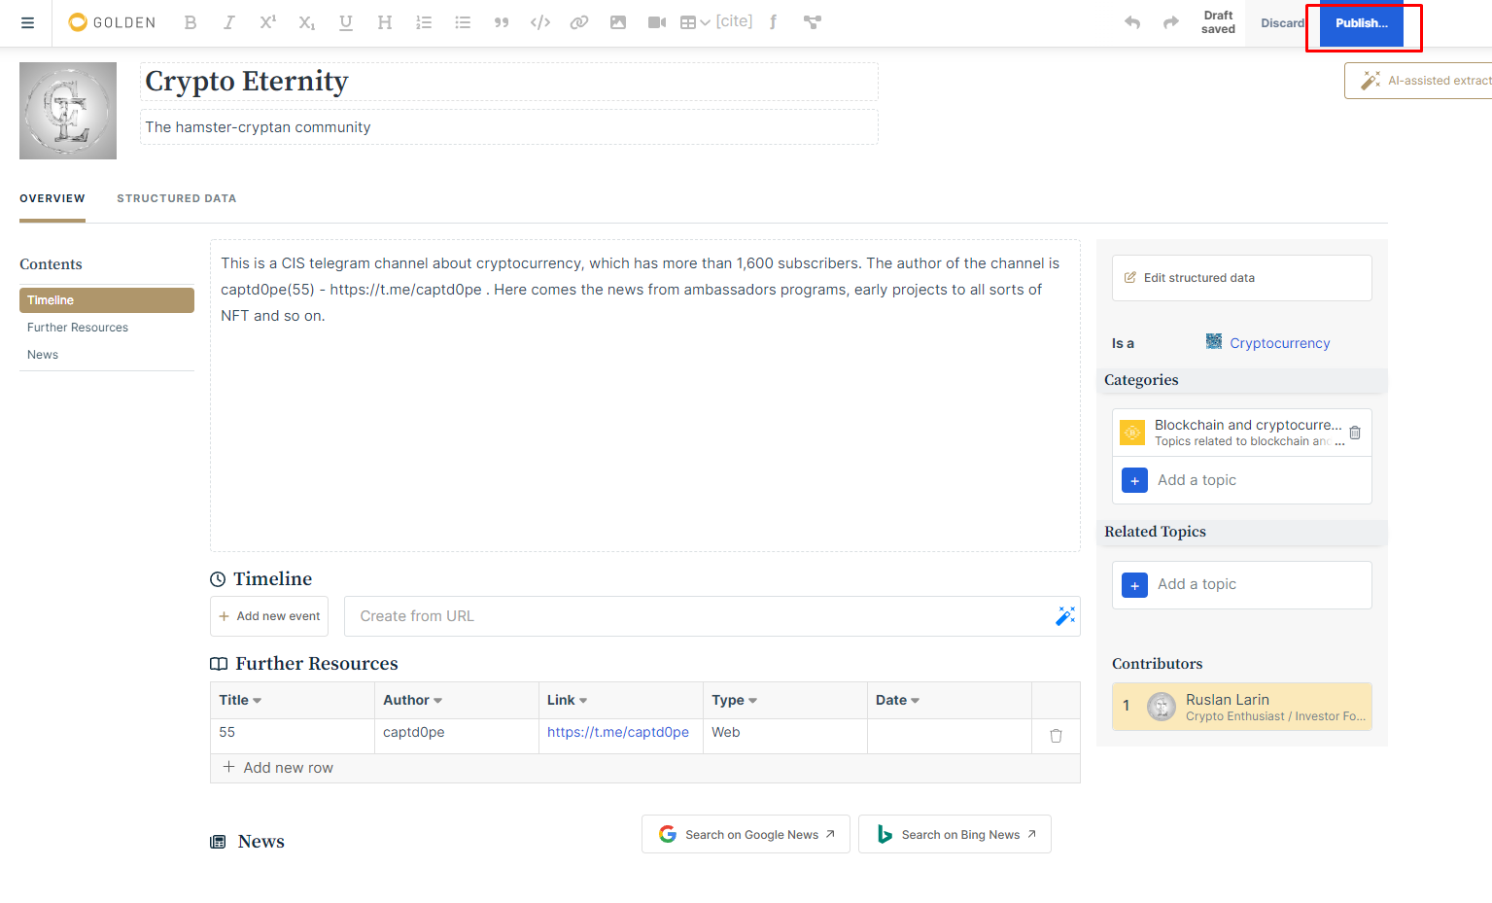1492x903 pixels.
Task: Insert a formula
Action: pos(773,22)
